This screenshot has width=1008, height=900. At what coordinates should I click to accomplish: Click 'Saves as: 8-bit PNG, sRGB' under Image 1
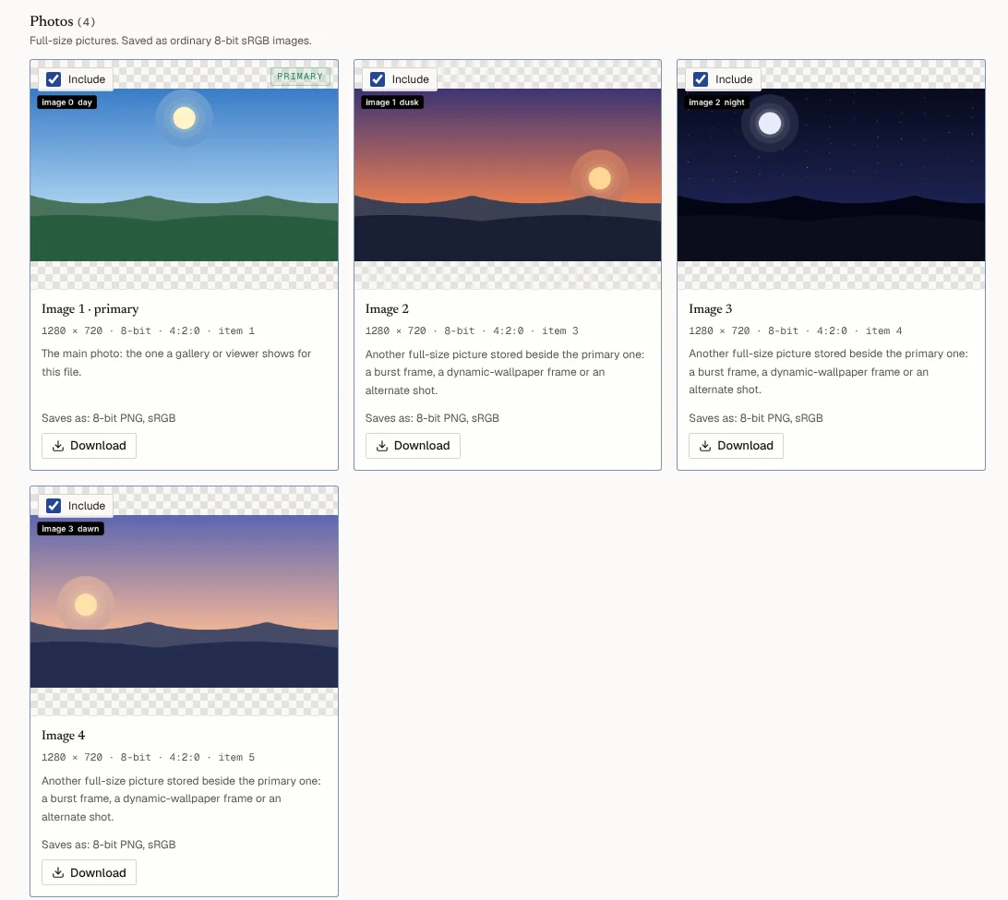109,418
